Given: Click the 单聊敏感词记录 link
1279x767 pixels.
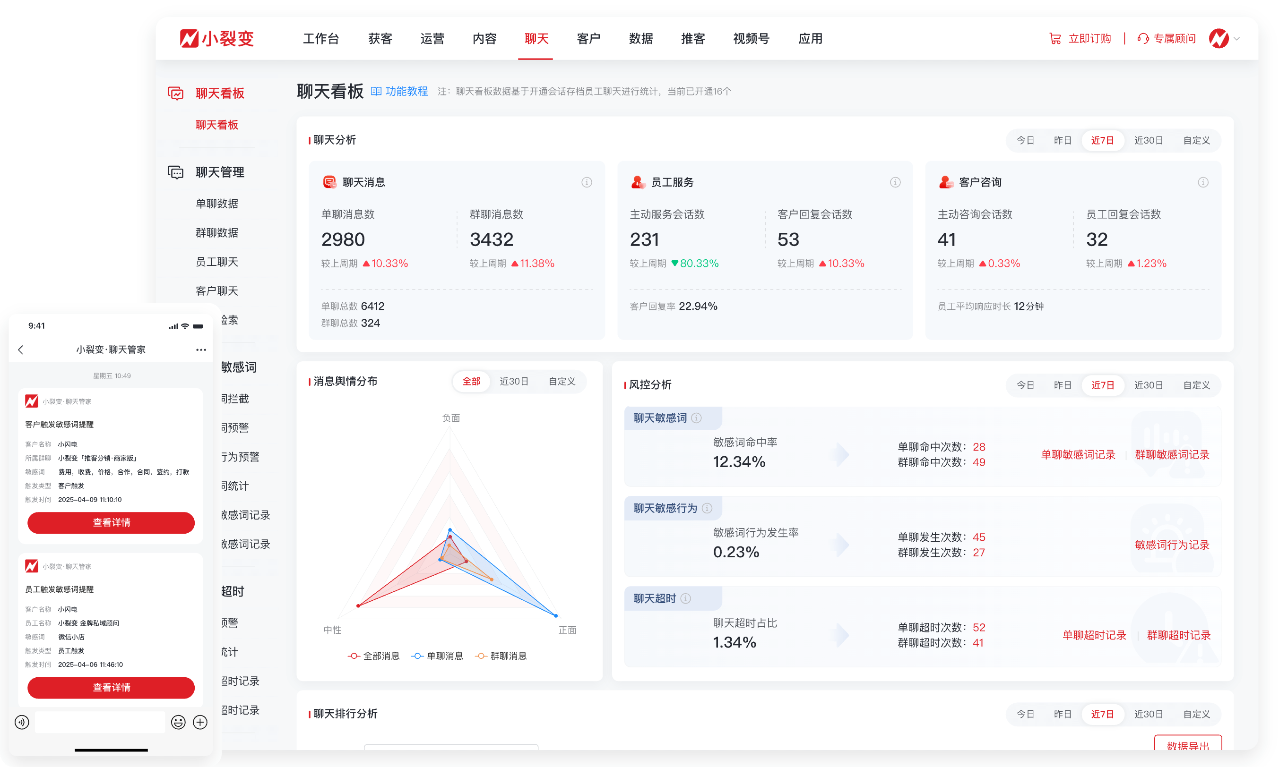Looking at the screenshot, I should (x=1078, y=455).
